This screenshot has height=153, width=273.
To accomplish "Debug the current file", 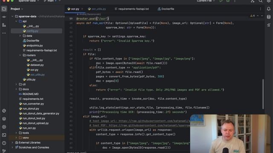I will (228, 1).
